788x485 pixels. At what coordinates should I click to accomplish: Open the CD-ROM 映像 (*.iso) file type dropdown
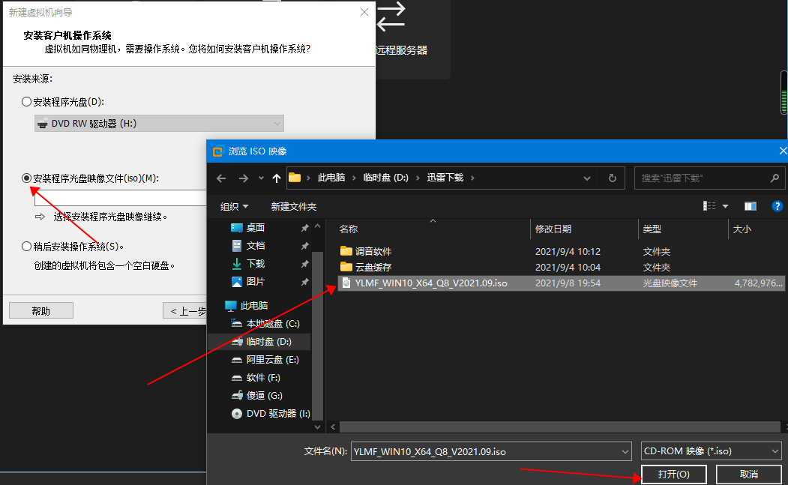[x=711, y=451]
